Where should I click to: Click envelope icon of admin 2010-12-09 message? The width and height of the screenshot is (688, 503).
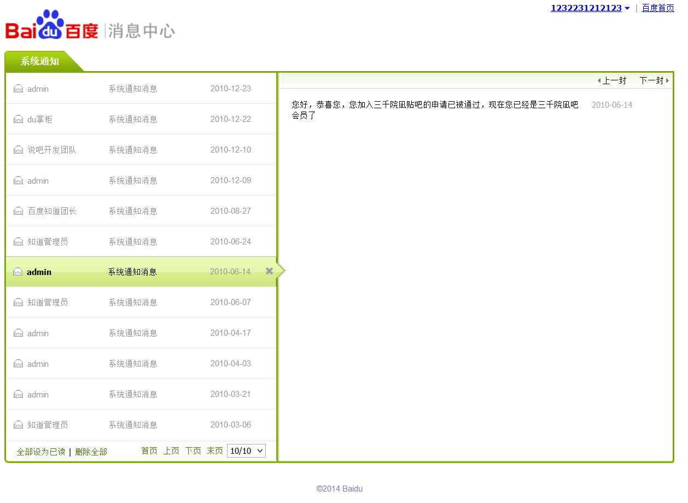pyautogui.click(x=19, y=180)
